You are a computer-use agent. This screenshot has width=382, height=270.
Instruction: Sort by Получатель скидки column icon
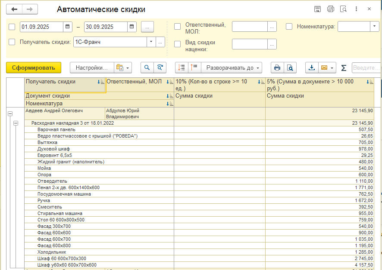pyautogui.click(x=100, y=82)
